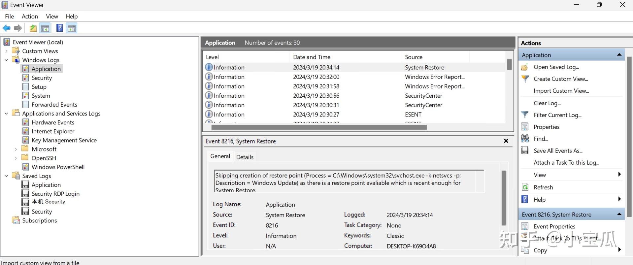
Task: Collapse the Windows Logs tree node
Action: pos(6,60)
